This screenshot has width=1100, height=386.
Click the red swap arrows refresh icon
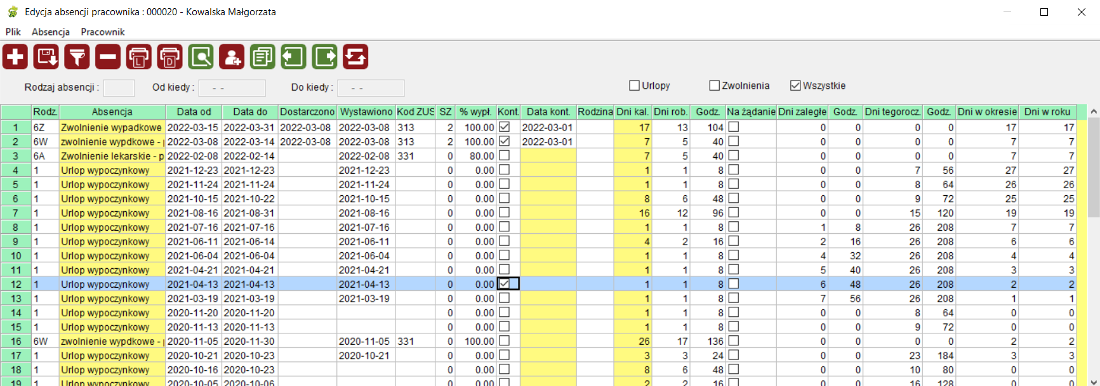click(x=355, y=57)
